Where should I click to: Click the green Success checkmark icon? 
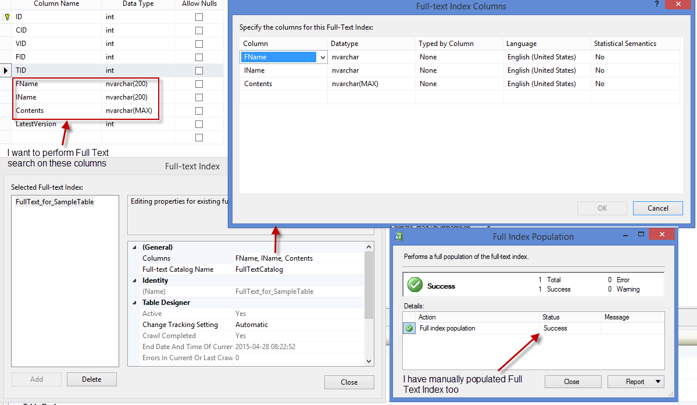[x=415, y=285]
